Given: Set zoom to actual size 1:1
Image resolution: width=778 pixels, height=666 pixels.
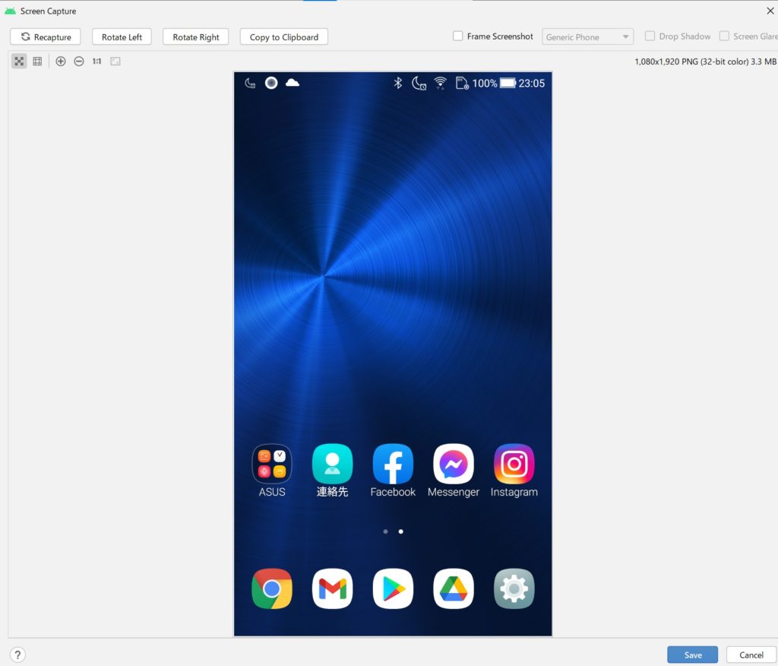Looking at the screenshot, I should click(96, 61).
